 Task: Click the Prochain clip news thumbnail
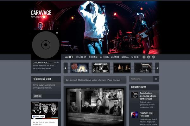click(x=135, y=115)
